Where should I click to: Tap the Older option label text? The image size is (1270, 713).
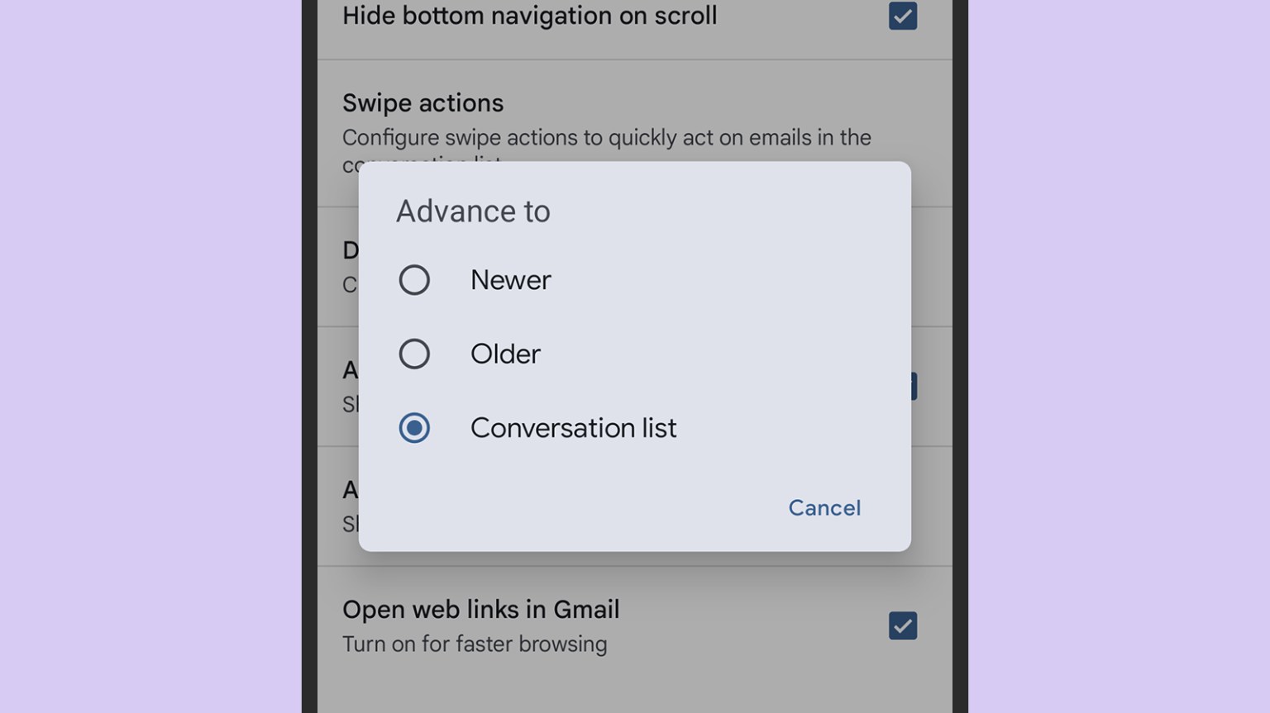pyautogui.click(x=505, y=354)
